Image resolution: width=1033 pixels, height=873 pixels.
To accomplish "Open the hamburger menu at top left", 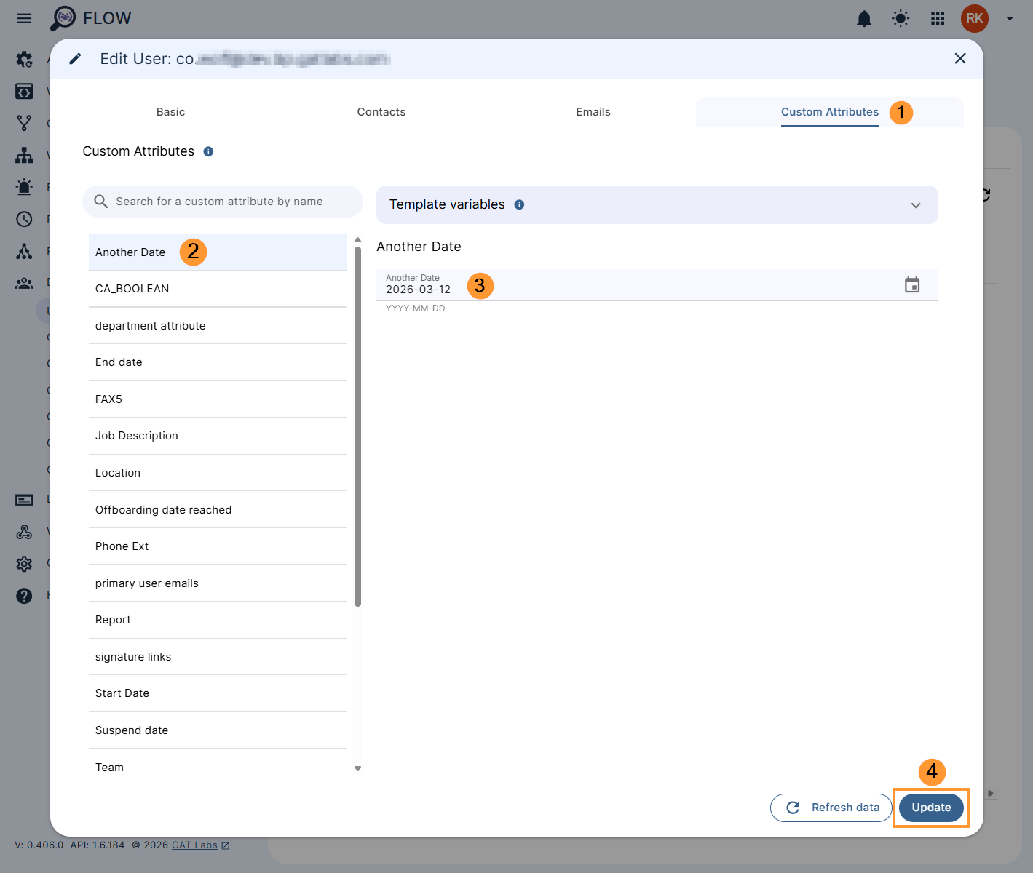I will (x=24, y=18).
